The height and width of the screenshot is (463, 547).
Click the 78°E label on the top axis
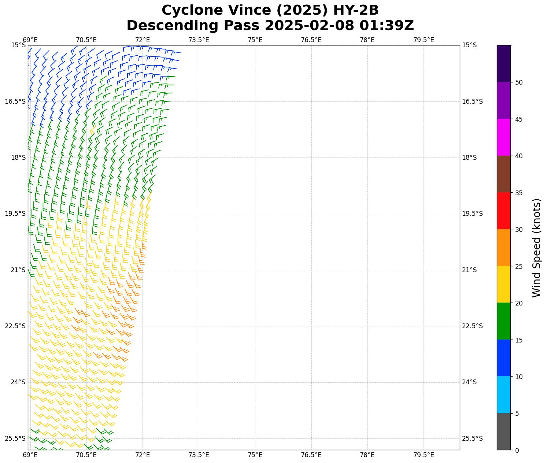coord(367,40)
